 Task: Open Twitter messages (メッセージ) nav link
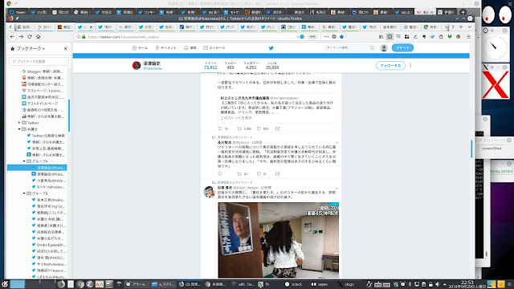[x=214, y=48]
